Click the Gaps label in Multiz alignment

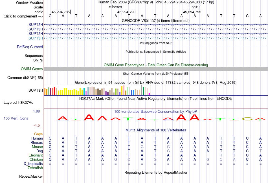(x=38, y=134)
